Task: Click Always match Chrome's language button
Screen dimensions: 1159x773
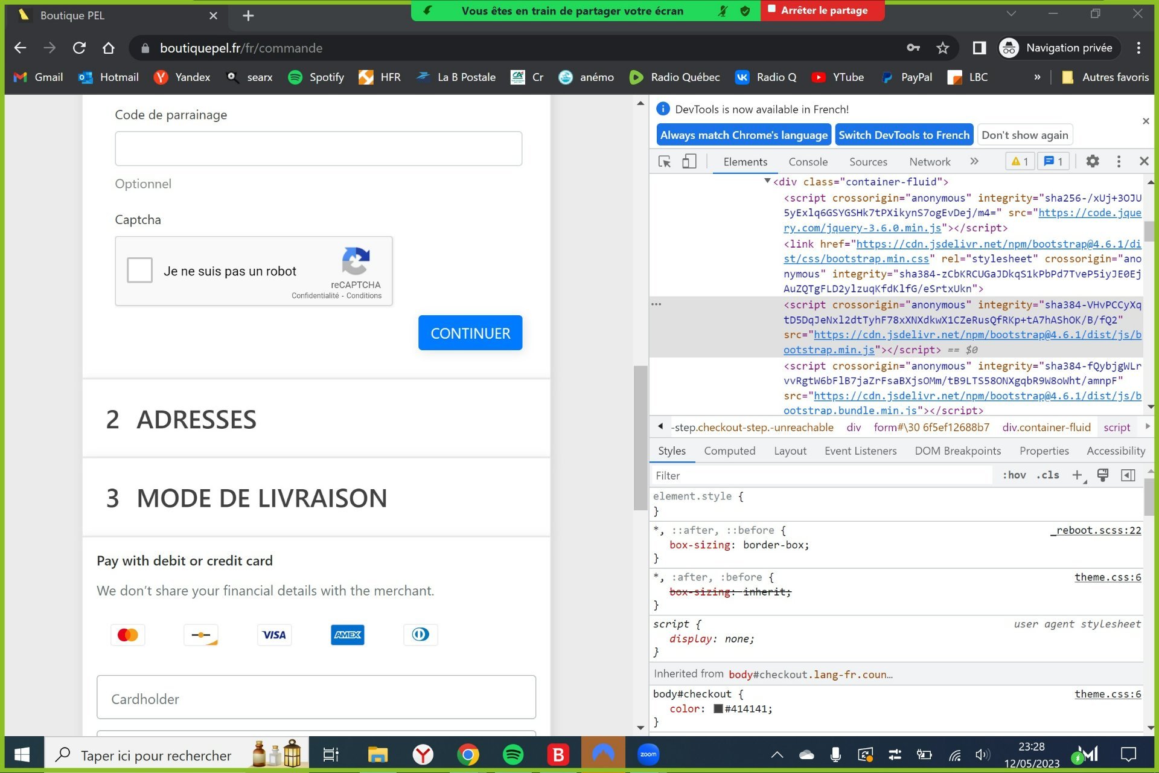Action: [x=744, y=135]
